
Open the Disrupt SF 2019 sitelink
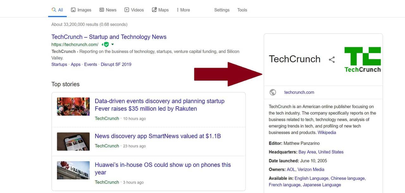[116, 64]
